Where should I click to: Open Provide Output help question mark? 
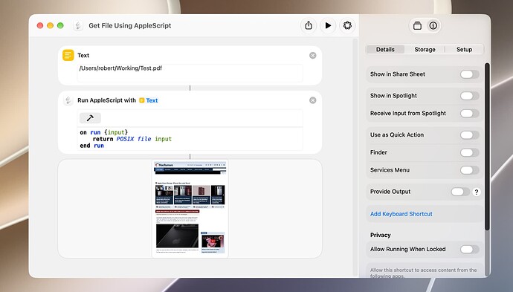pyautogui.click(x=477, y=192)
